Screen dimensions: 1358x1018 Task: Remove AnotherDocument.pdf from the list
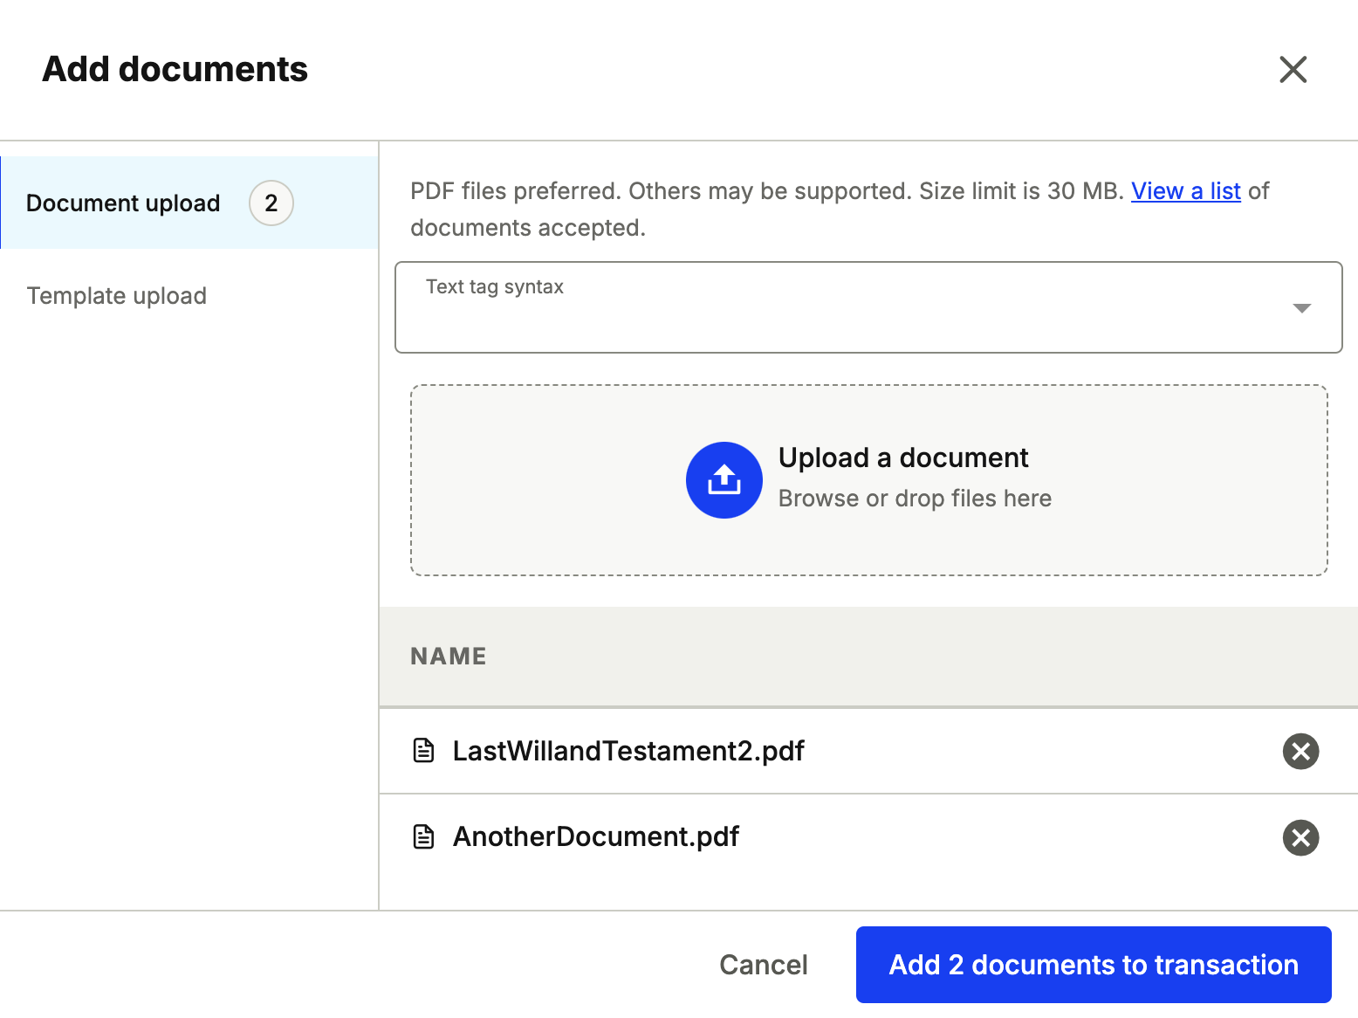click(x=1300, y=837)
